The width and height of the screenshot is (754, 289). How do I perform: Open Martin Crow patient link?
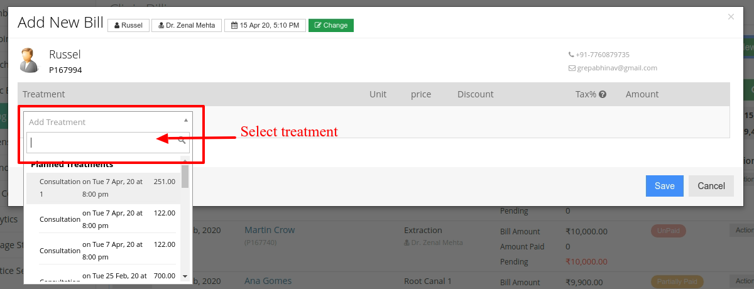click(270, 230)
